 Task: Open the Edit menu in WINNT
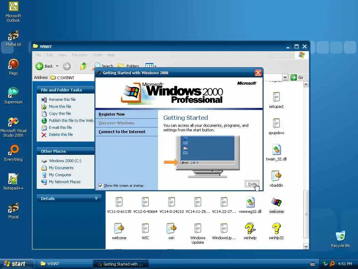click(50, 55)
